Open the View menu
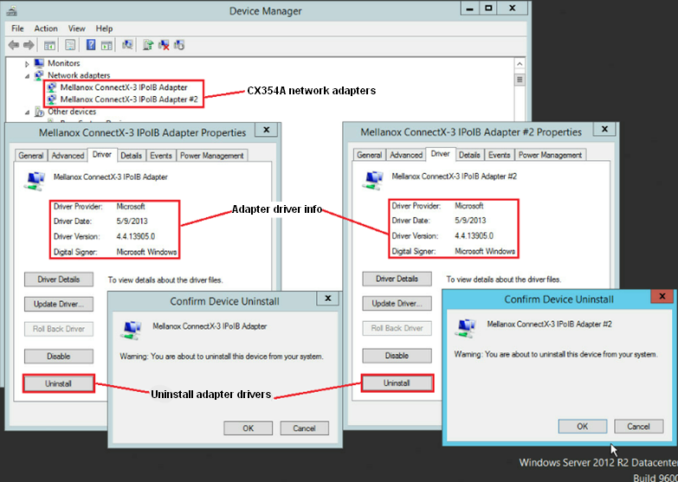This screenshot has height=482, width=678. (x=76, y=29)
